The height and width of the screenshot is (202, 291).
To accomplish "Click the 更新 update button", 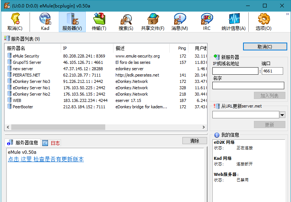I will (270, 125).
